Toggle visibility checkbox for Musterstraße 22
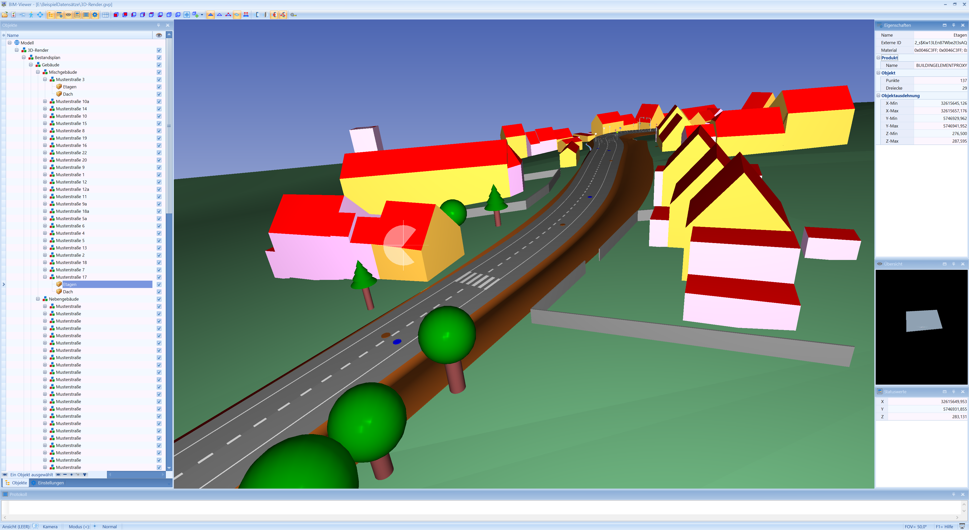969x530 pixels. coord(159,153)
